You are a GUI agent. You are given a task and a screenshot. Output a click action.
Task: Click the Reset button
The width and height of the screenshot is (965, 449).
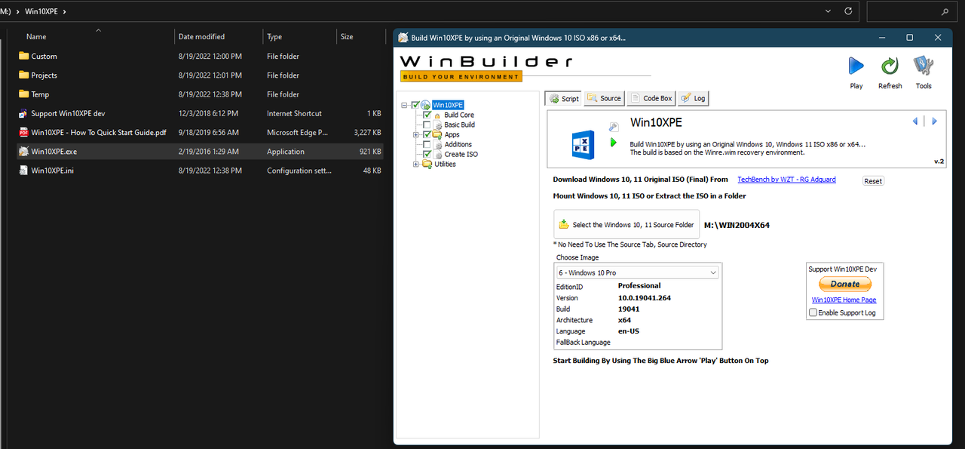click(873, 181)
